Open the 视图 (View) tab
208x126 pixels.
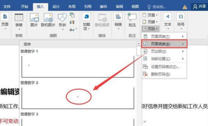pyautogui.click(x=135, y=7)
